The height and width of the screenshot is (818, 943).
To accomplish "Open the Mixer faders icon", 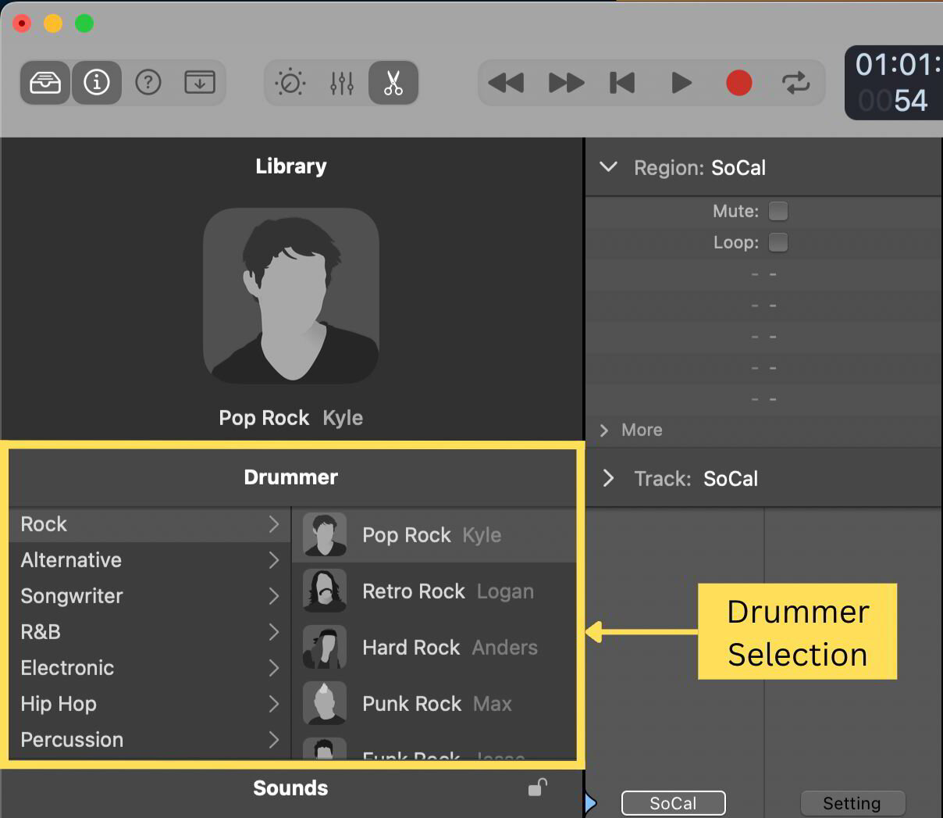I will (341, 82).
